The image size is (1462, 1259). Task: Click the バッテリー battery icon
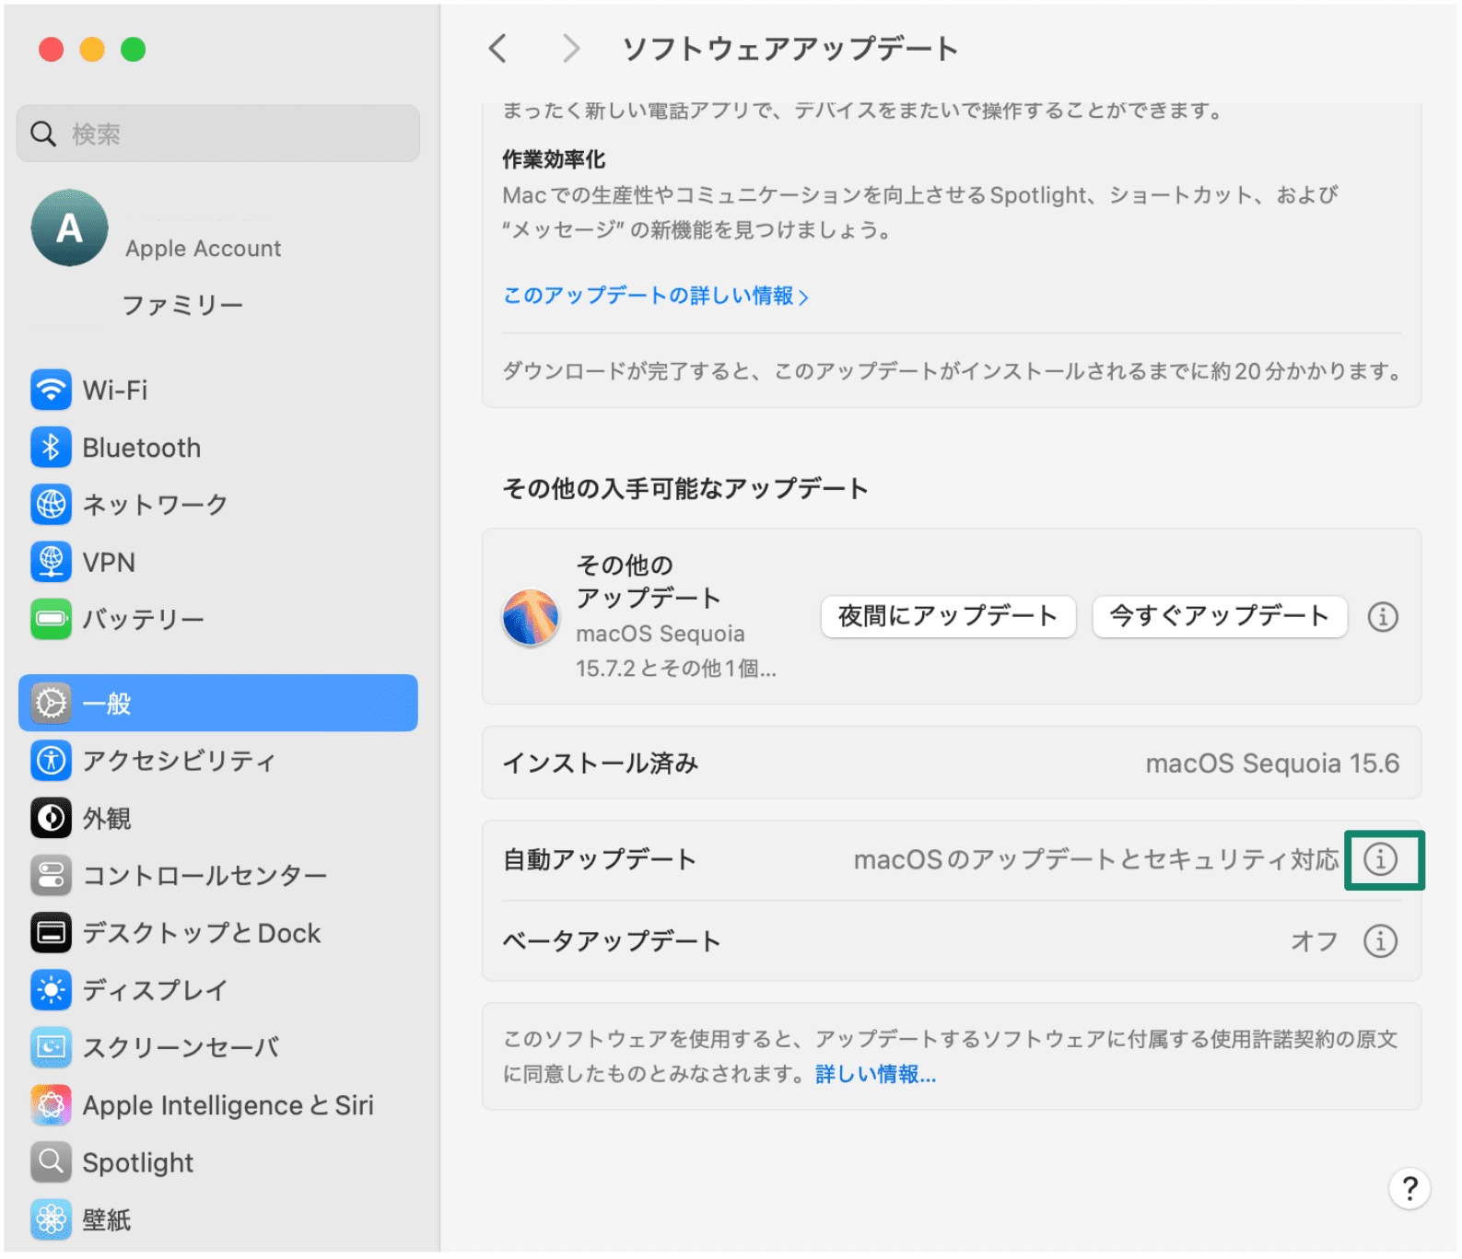click(x=51, y=619)
